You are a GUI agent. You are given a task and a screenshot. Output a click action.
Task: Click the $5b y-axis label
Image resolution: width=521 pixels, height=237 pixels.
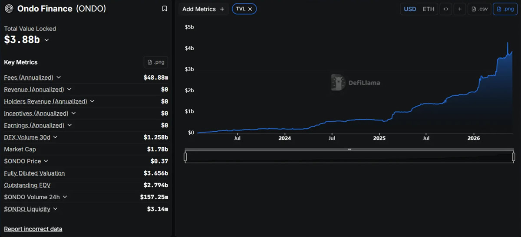[x=189, y=27]
